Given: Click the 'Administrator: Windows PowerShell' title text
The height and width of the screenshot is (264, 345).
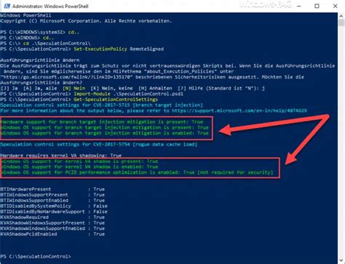Looking at the screenshot, I should click(x=50, y=7).
